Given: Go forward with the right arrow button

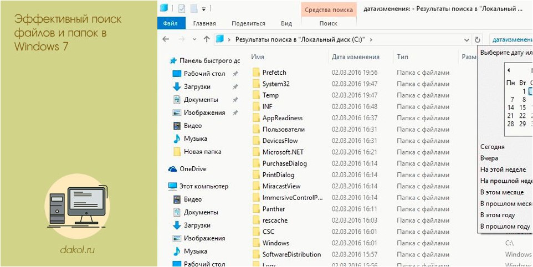Looking at the screenshot, I should click(181, 39).
